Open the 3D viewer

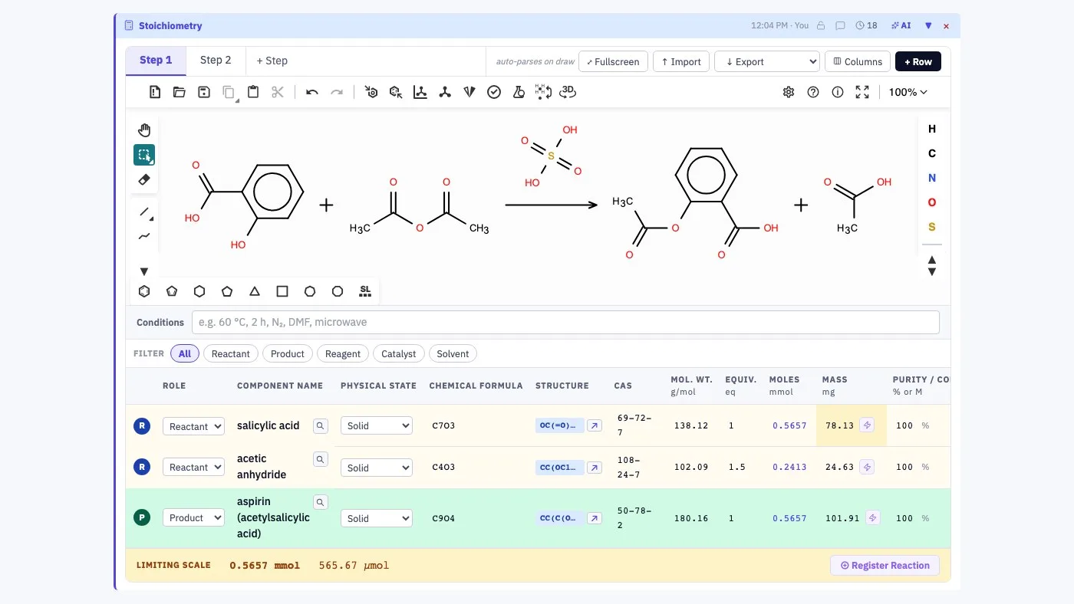tap(568, 92)
